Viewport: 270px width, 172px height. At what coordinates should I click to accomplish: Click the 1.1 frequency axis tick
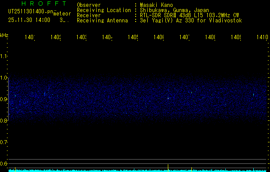point(4,56)
